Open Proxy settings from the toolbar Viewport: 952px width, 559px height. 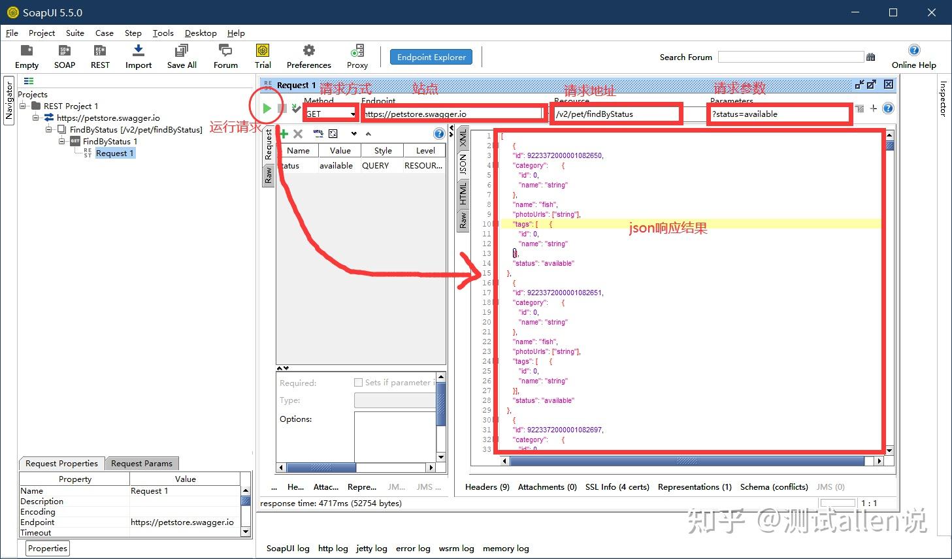pos(357,57)
